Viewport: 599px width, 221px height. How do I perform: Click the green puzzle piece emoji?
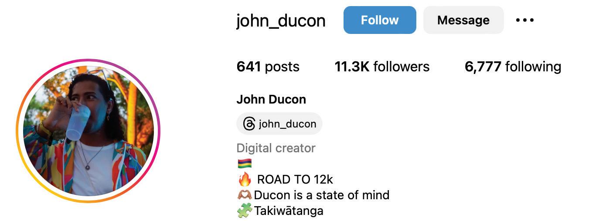pos(245,211)
